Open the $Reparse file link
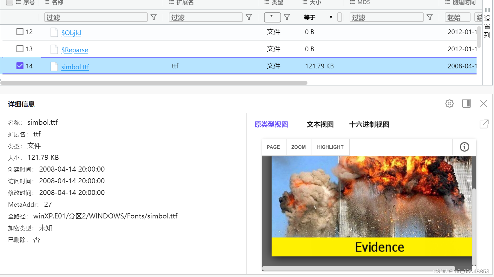The width and height of the screenshot is (494, 277). pyautogui.click(x=75, y=50)
